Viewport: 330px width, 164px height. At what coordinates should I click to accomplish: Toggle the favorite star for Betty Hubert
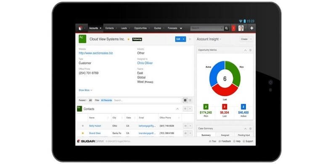(x=83, y=126)
